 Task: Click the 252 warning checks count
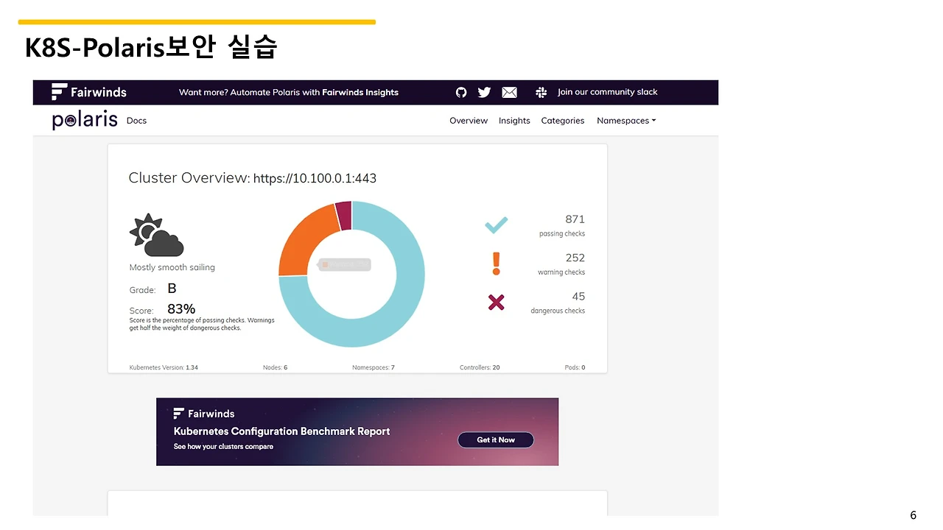point(575,258)
